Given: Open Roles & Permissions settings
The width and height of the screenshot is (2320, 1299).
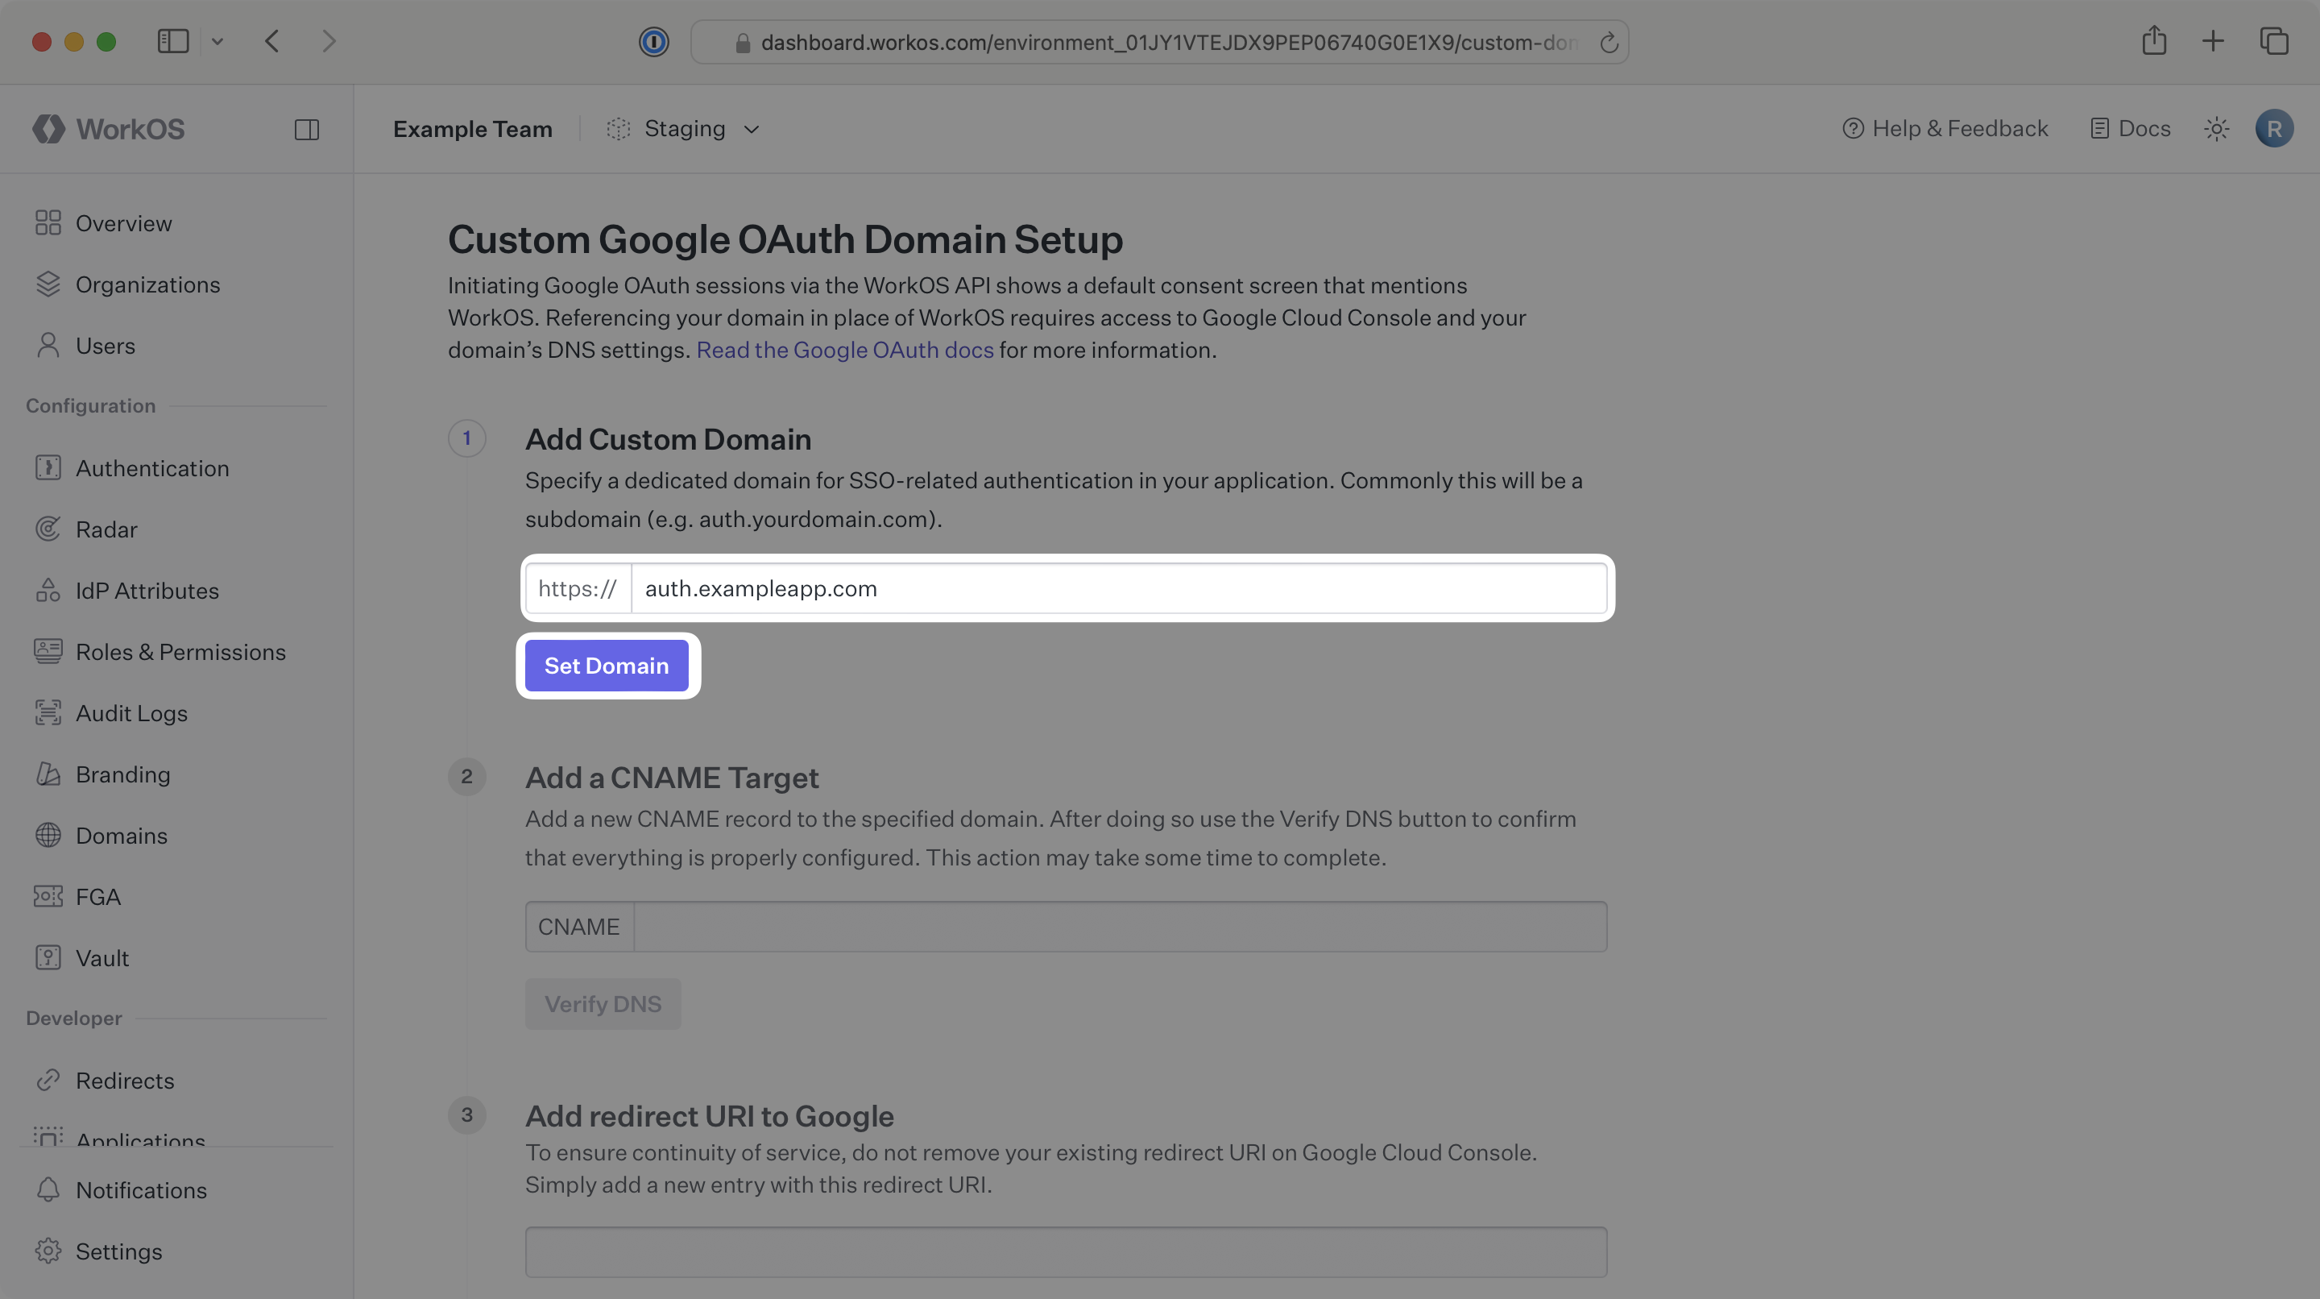Looking at the screenshot, I should tap(180, 651).
